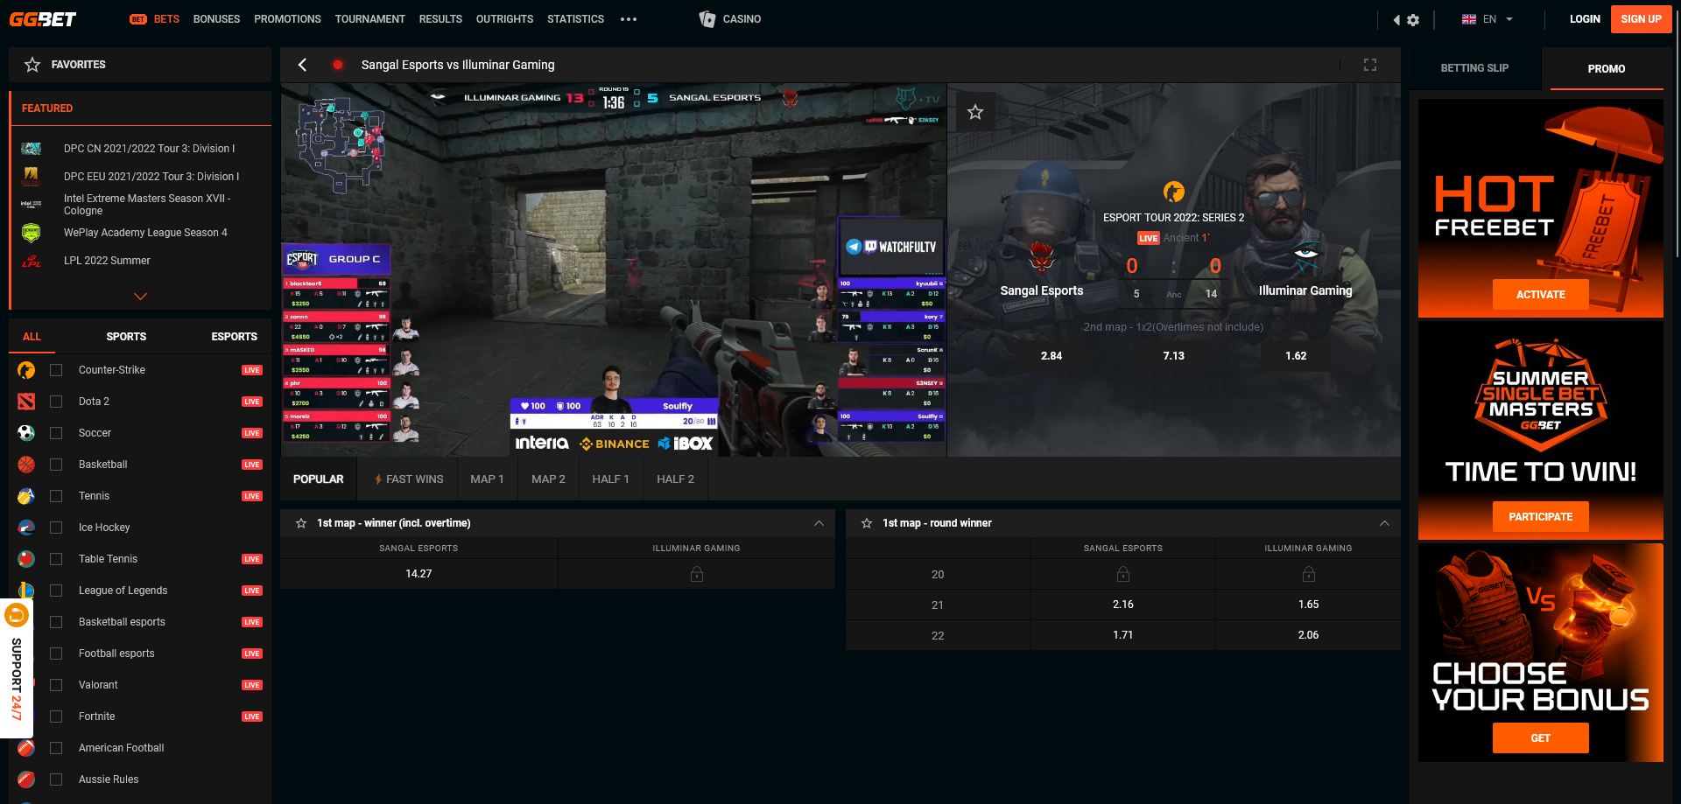Select round 21 Illuminar odds 1.65
This screenshot has height=804, width=1681.
click(1308, 605)
